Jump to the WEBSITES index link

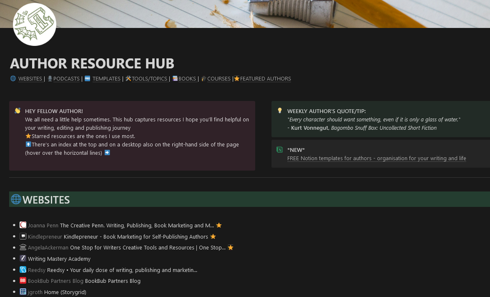tap(30, 79)
